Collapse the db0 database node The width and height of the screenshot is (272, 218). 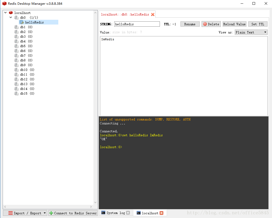(x=11, y=17)
